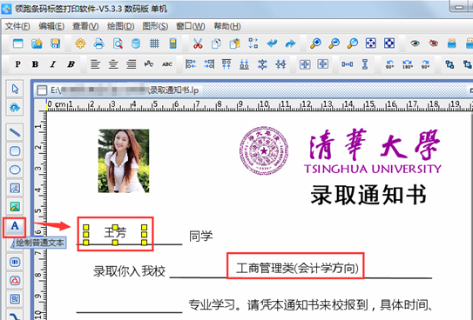Viewport: 473px width, 320px height.
Task: Cut selection with scissors icon
Action: pos(198,43)
